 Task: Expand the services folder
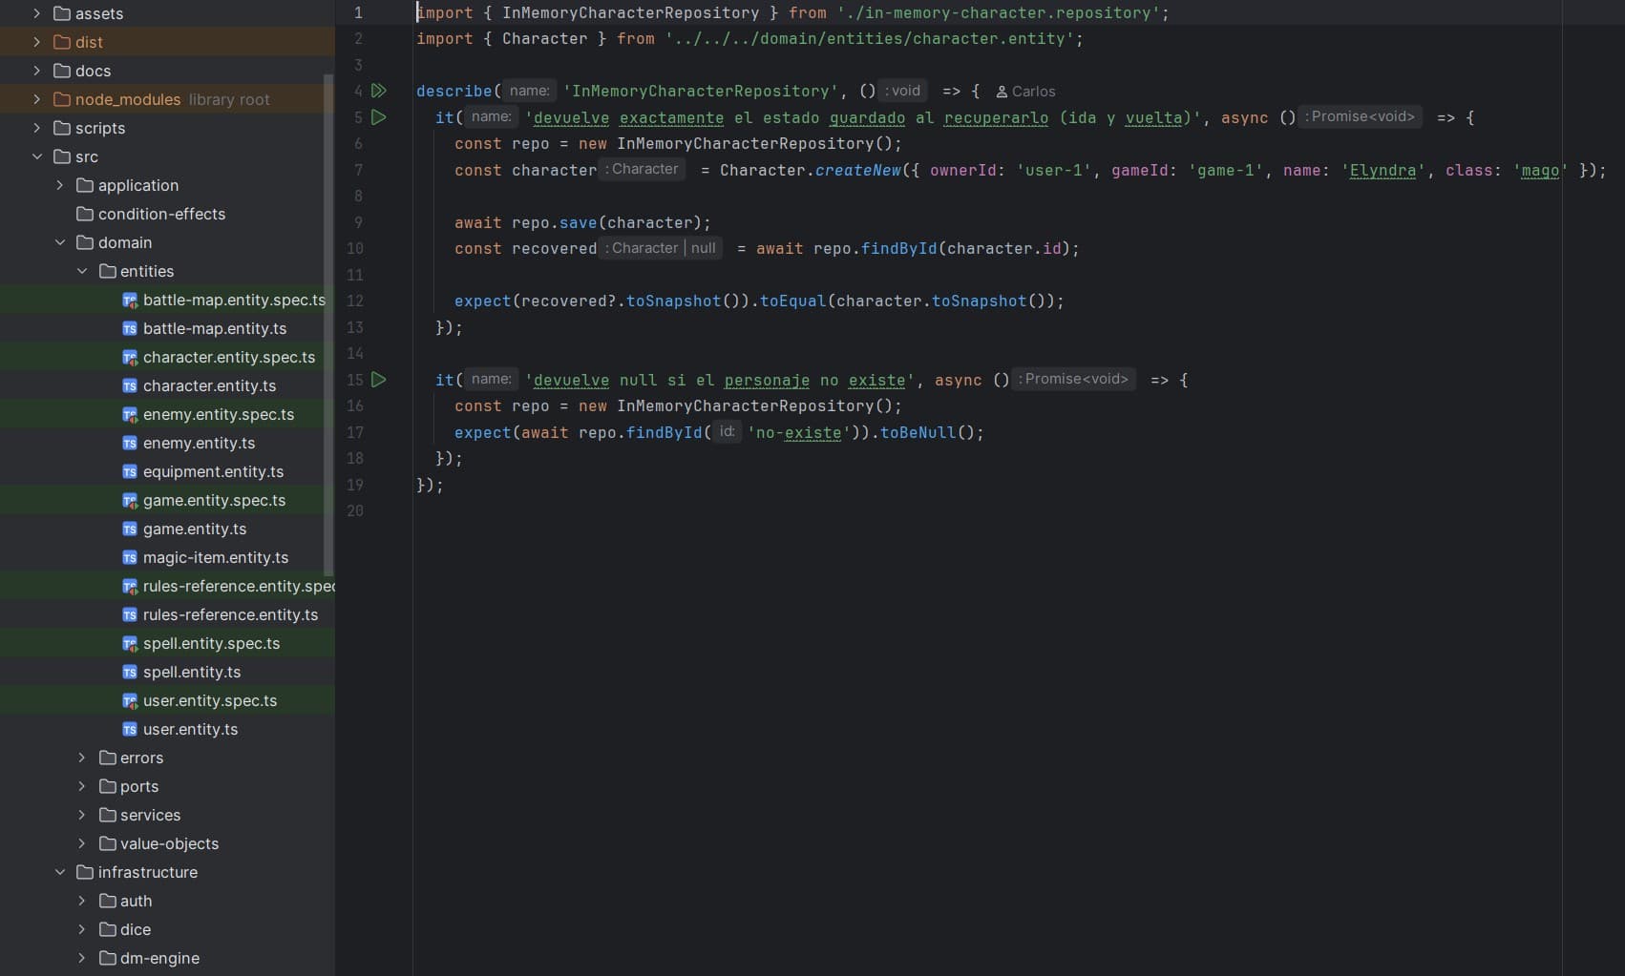point(82,815)
